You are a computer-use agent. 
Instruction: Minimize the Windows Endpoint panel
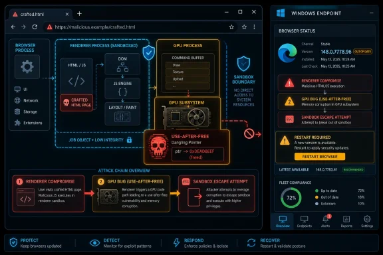click(371, 13)
